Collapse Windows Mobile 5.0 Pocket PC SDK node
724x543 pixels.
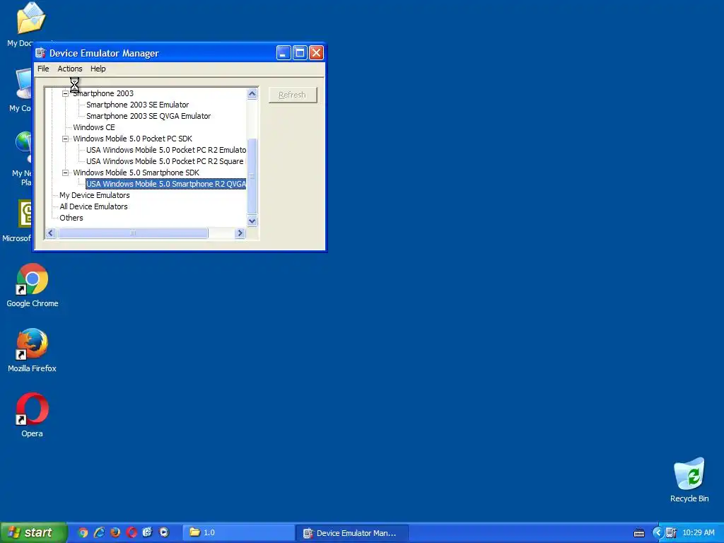[x=65, y=139]
